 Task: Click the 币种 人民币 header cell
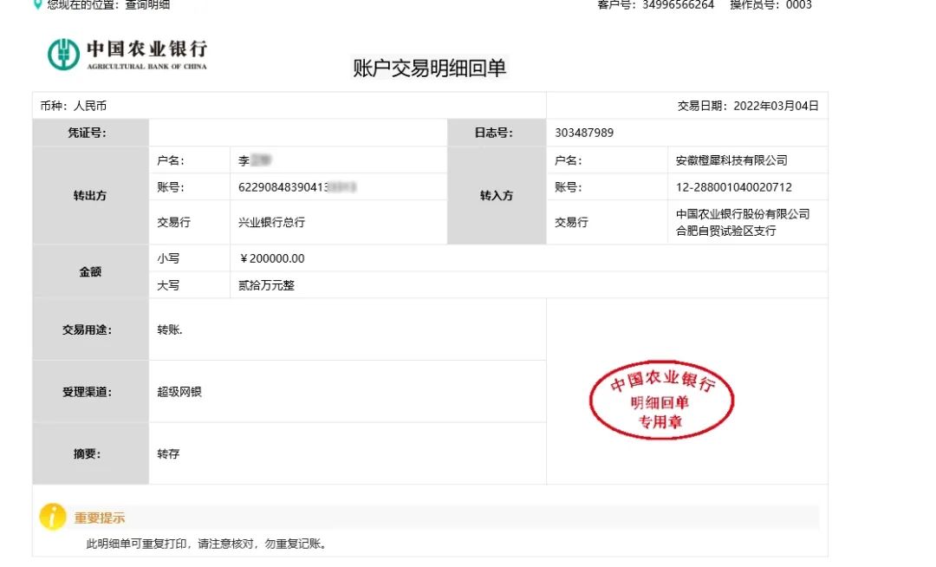point(74,105)
